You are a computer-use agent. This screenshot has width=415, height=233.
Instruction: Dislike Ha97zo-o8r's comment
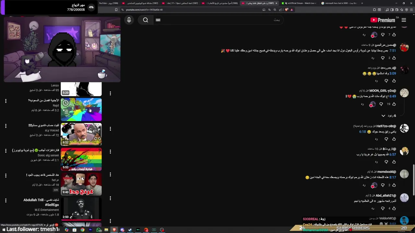(386, 139)
